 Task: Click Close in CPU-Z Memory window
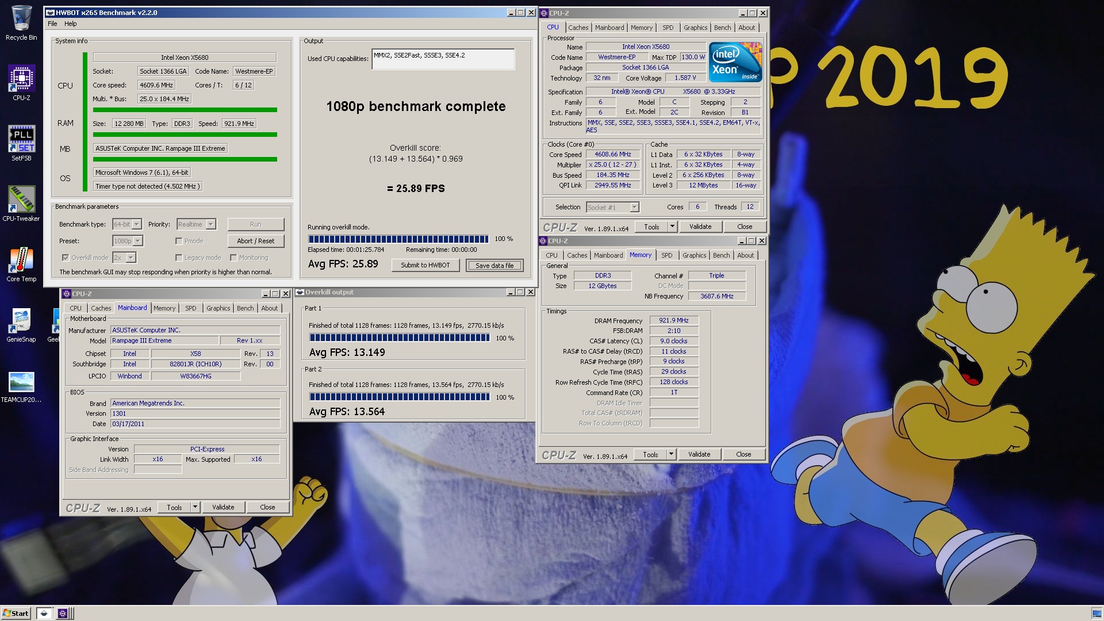tap(743, 454)
